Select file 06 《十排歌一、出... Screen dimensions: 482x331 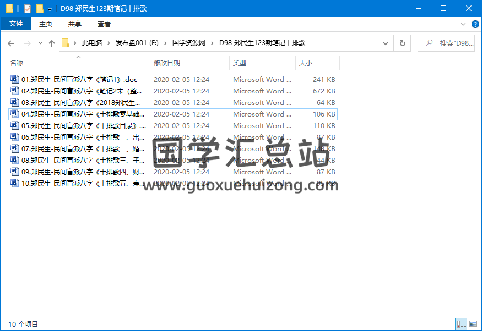(83, 137)
